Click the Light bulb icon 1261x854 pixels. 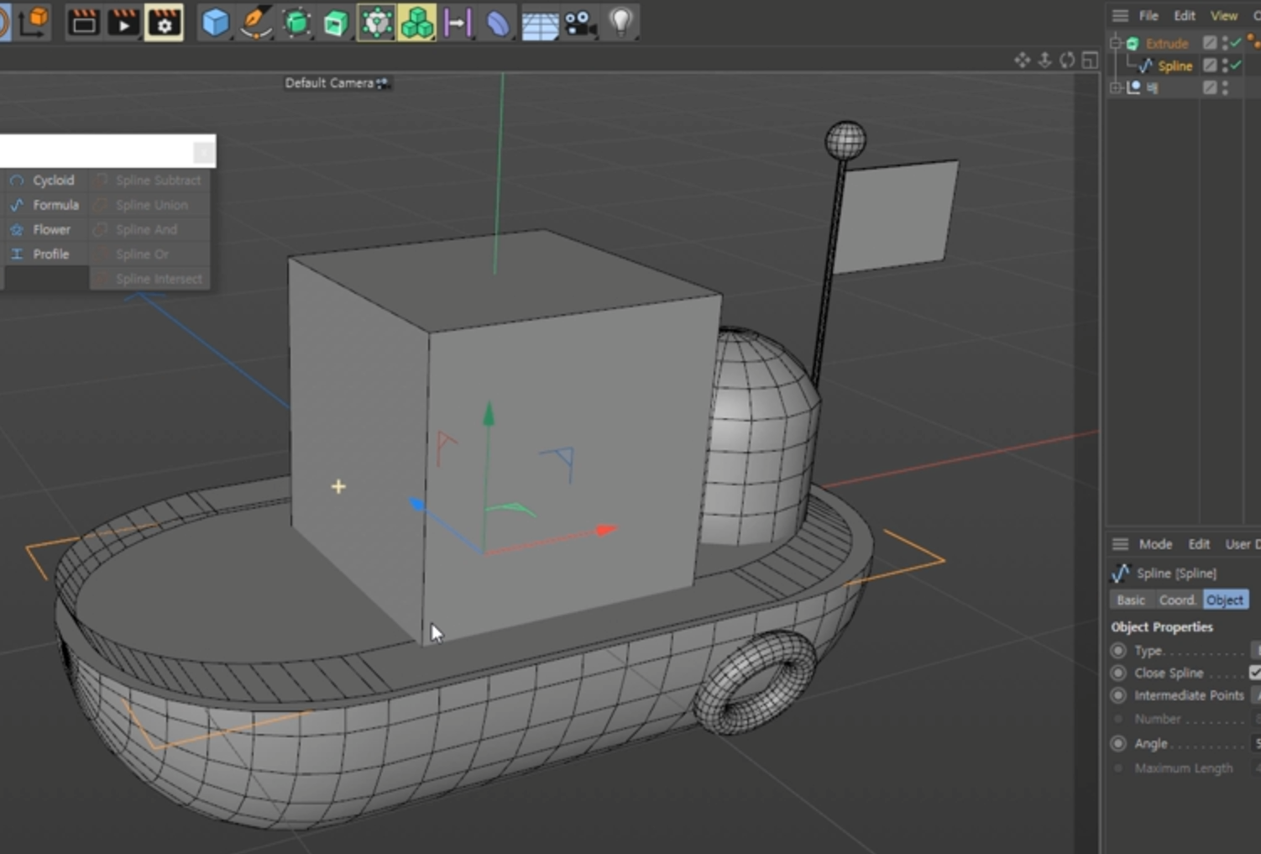pos(620,22)
